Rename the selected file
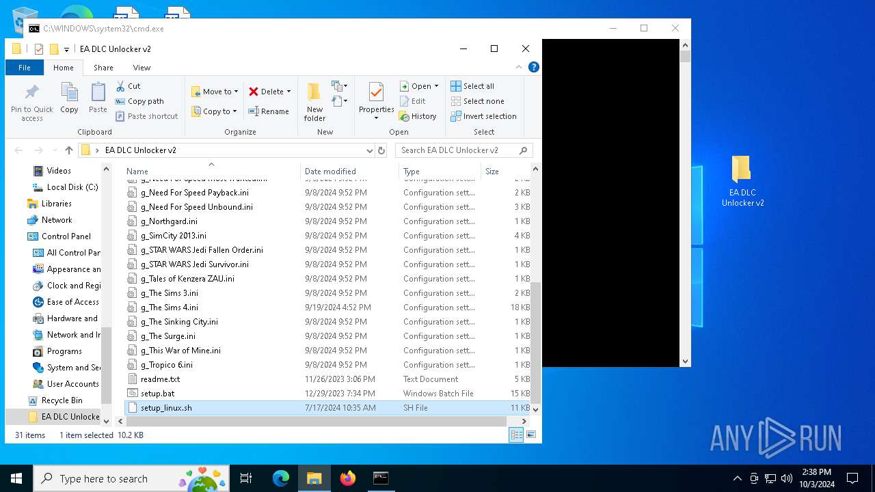Screen dimensions: 875x492 click(x=268, y=111)
